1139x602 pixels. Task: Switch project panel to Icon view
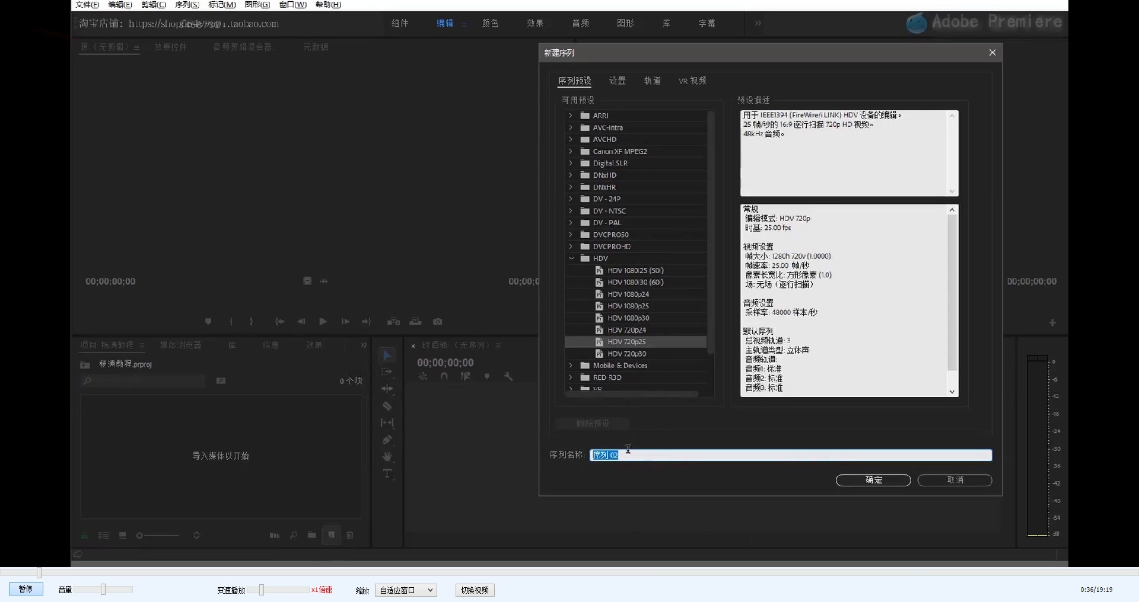(123, 535)
